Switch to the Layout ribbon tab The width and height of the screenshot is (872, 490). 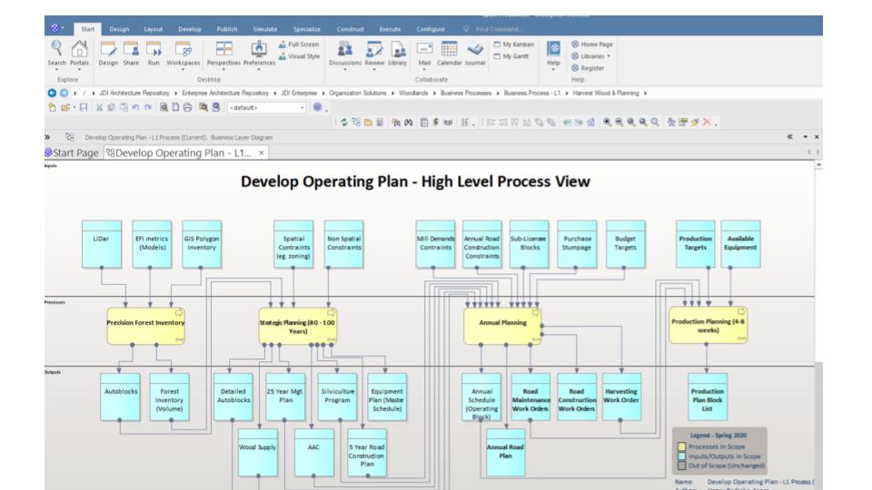tap(153, 29)
